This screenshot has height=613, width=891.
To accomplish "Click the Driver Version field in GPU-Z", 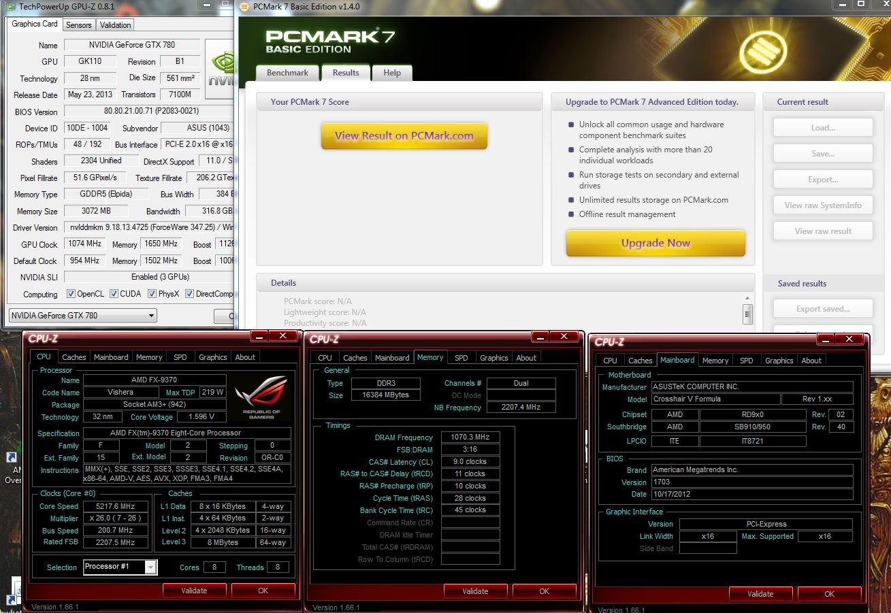I will (x=149, y=227).
